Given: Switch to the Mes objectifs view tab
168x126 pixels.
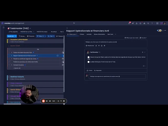Looking at the screenshot, I should tap(13, 32).
